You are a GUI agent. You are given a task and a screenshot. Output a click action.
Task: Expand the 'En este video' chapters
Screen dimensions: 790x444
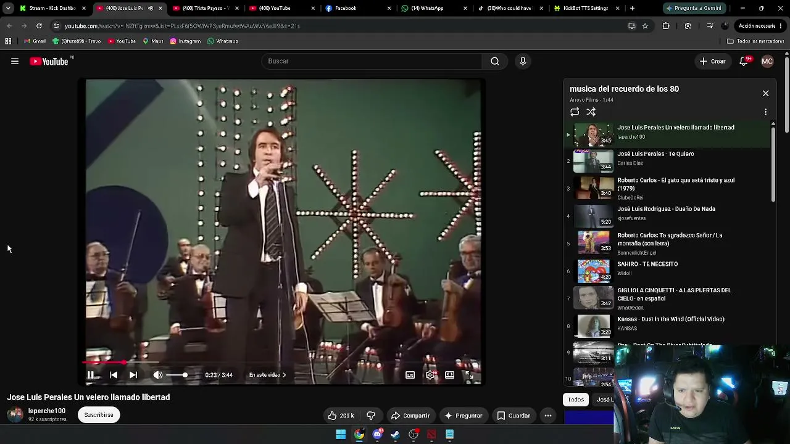pyautogui.click(x=267, y=375)
